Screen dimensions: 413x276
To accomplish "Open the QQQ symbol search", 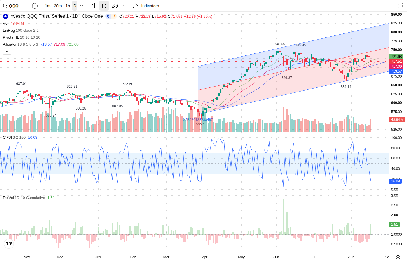I will (x=11, y=6).
